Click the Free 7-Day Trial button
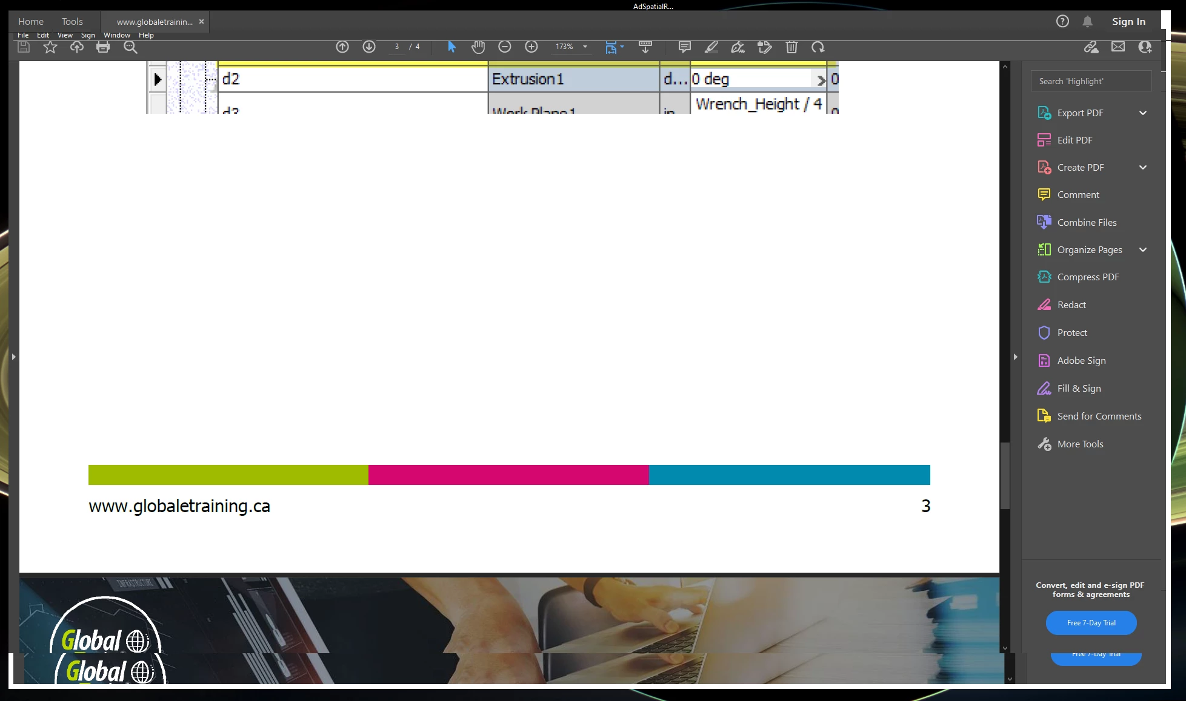Viewport: 1186px width, 701px height. tap(1091, 623)
